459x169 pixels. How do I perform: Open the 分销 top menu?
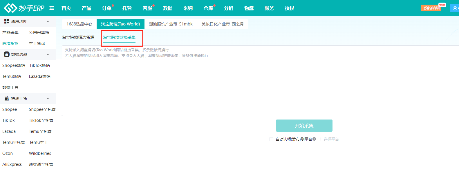[x=229, y=8]
